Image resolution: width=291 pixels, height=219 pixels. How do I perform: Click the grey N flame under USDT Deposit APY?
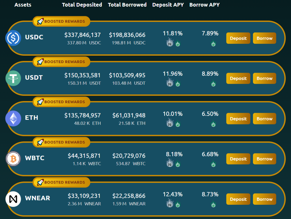(x=170, y=82)
